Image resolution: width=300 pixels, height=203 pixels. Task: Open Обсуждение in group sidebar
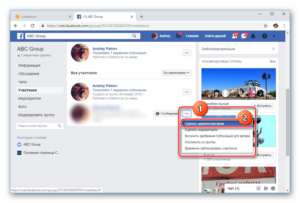coord(29,74)
